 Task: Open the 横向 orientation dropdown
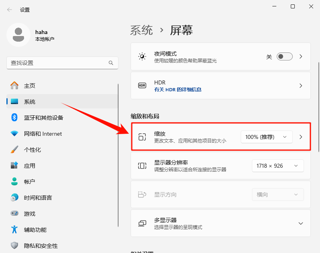(278, 195)
